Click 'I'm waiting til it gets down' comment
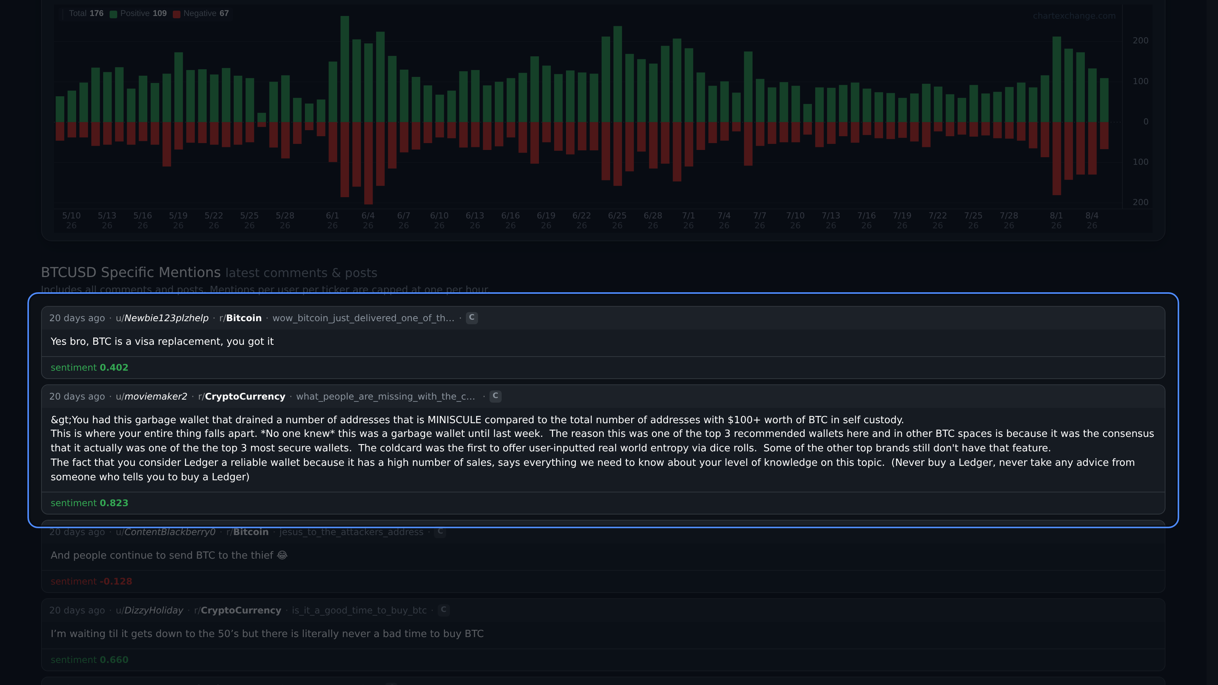 coord(267,634)
